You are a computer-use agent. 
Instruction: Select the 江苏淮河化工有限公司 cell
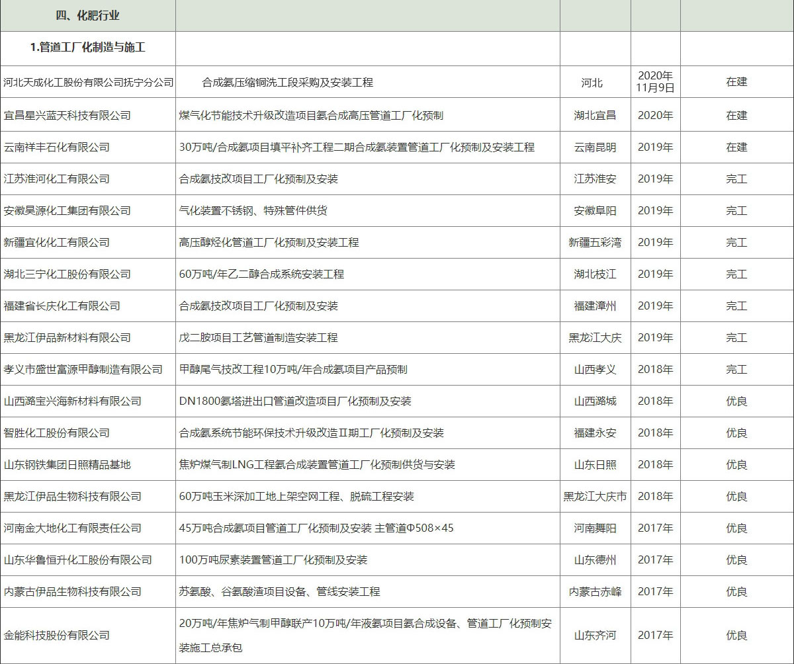click(56, 179)
